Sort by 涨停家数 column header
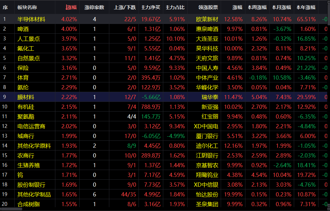The image size is (330, 211). click(x=94, y=7)
